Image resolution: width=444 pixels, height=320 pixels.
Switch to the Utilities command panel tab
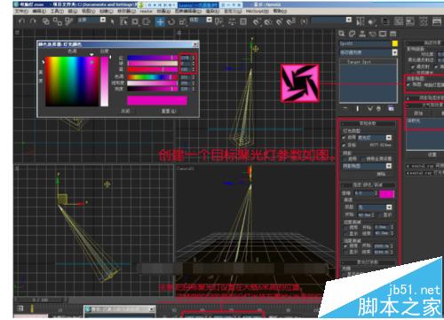click(x=393, y=34)
